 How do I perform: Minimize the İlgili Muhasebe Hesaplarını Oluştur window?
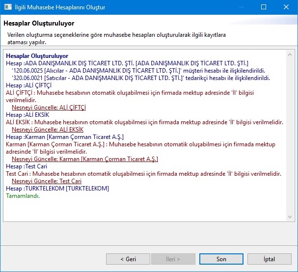point(241,7)
